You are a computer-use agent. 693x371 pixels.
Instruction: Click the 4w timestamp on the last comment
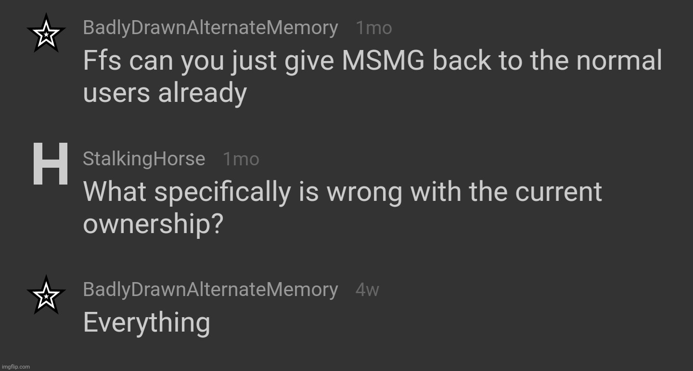tap(367, 290)
